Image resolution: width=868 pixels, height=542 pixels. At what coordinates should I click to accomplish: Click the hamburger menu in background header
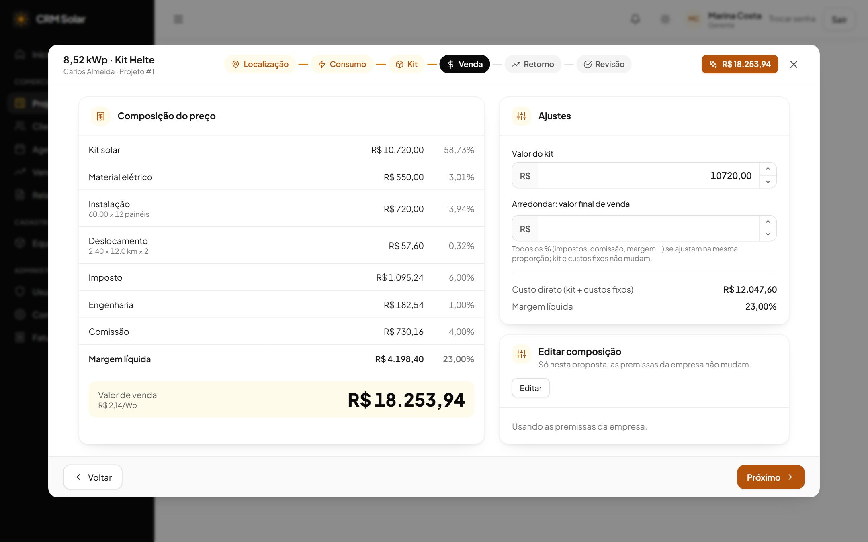click(178, 19)
